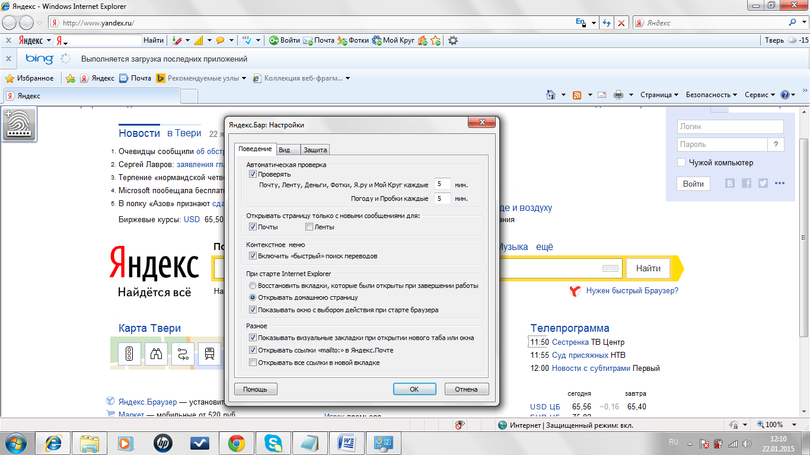Click the Windows Start button
810x455 pixels.
15,443
